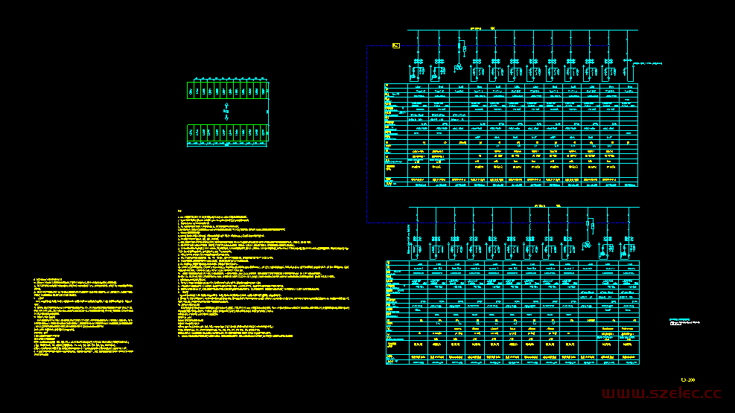
Task: Select the upper row of green cabinets
Action: pos(228,90)
